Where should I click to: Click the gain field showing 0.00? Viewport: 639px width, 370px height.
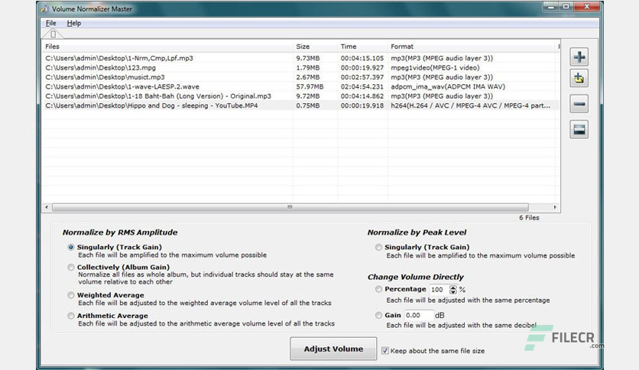419,316
